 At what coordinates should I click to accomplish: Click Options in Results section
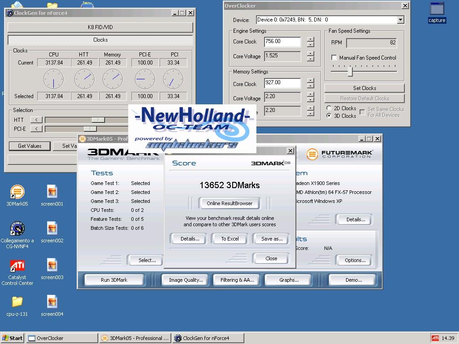pos(355,260)
